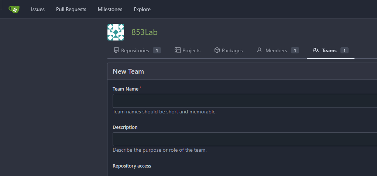This screenshot has width=377, height=176.
Task: Click the Teams count badge
Action: point(344,50)
